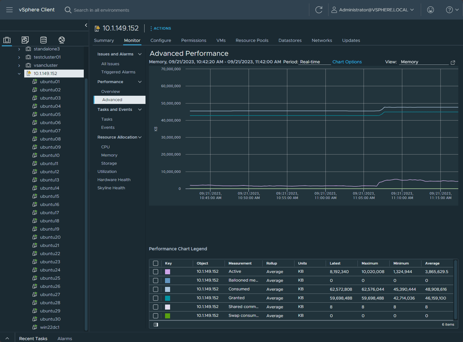
Task: Open the Actions menu for the host
Action: coord(161,28)
